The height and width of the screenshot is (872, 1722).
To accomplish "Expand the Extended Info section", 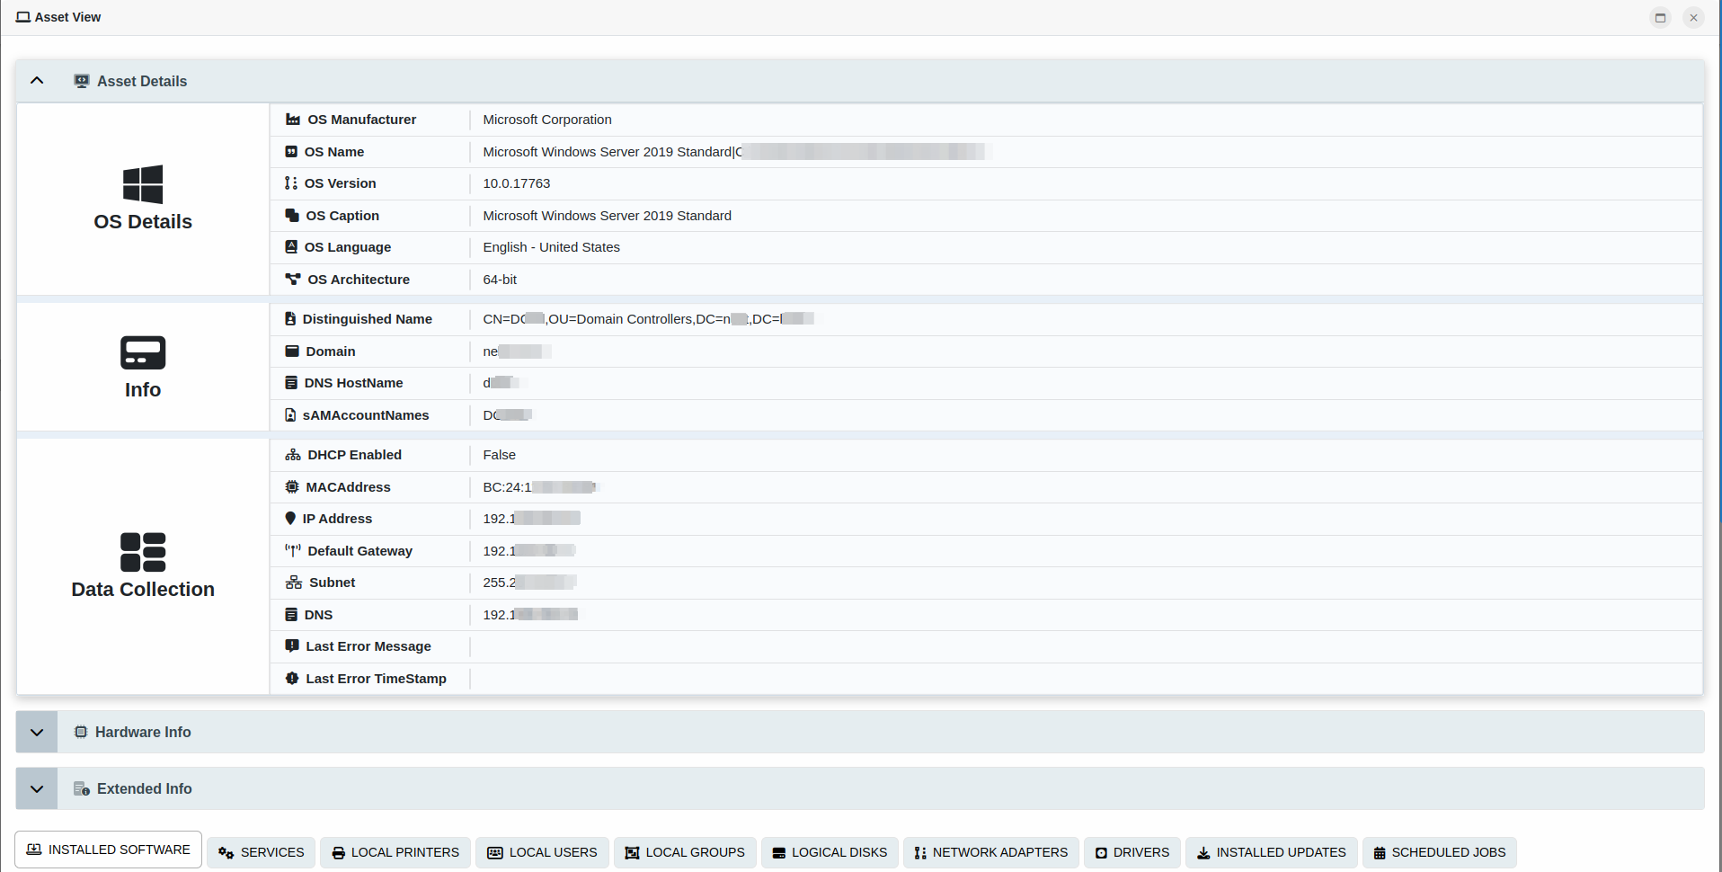I will pos(37,789).
